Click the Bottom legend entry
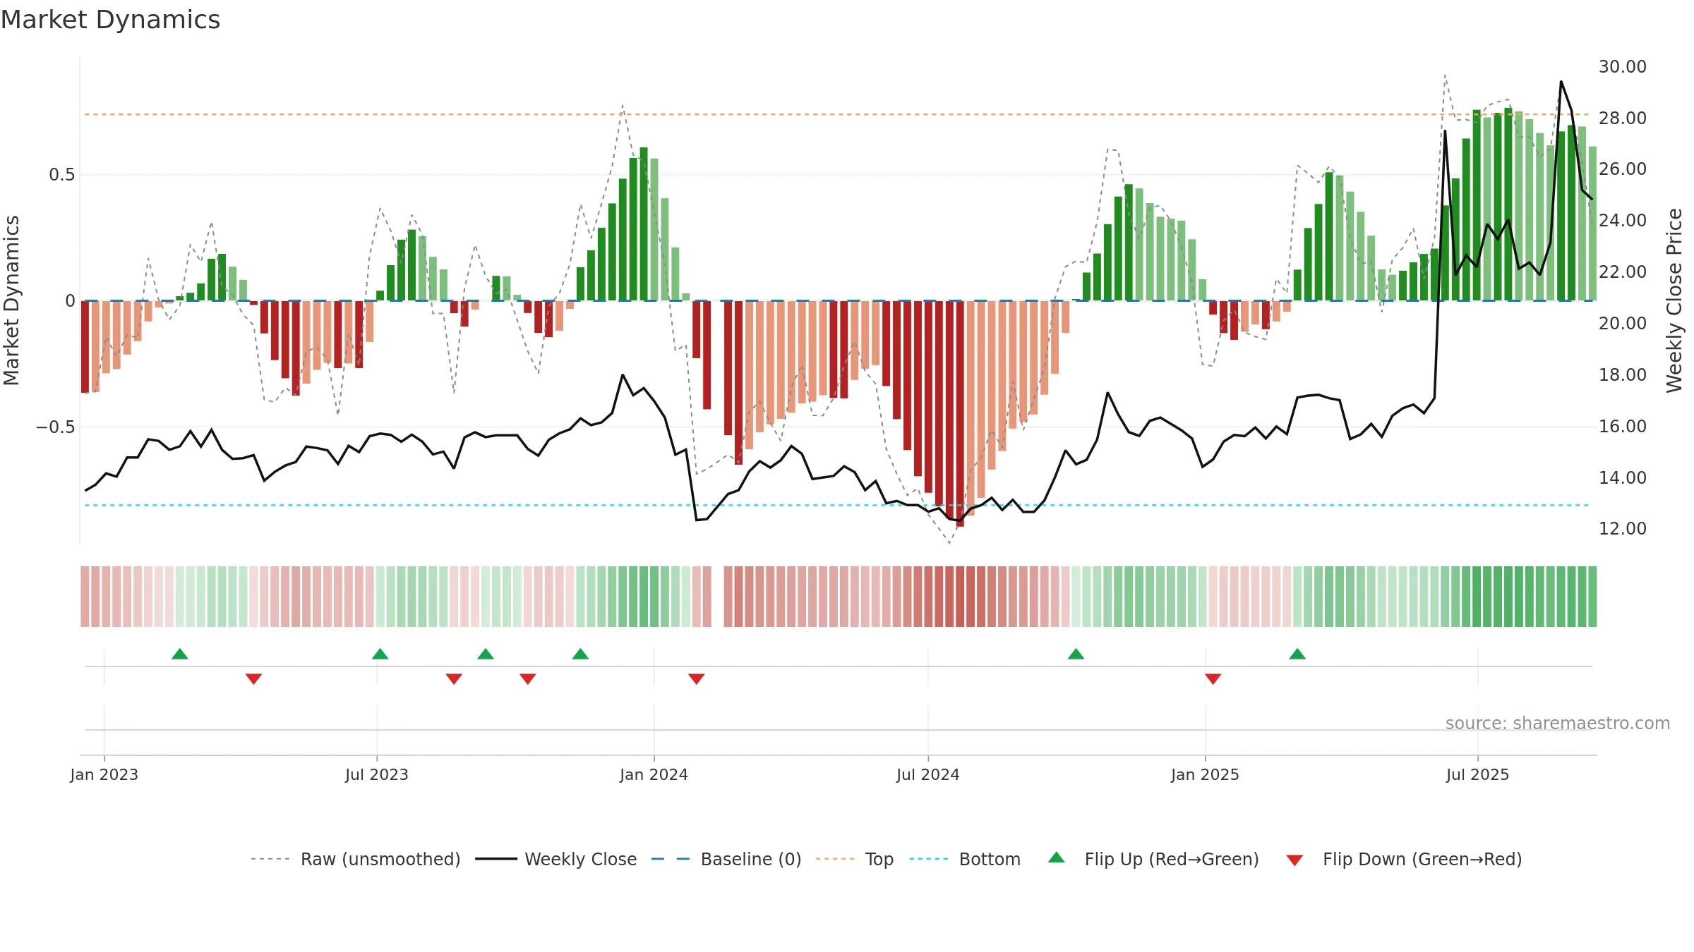Viewport: 1694px width, 952px height. click(x=965, y=859)
